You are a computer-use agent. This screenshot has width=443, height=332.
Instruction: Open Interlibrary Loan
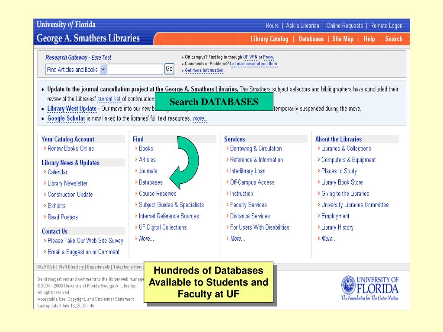pos(248,171)
